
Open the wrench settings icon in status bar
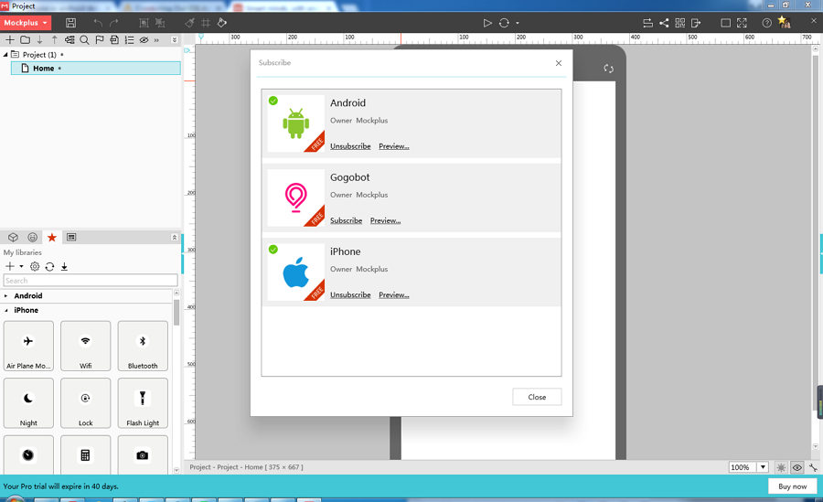pyautogui.click(x=813, y=467)
